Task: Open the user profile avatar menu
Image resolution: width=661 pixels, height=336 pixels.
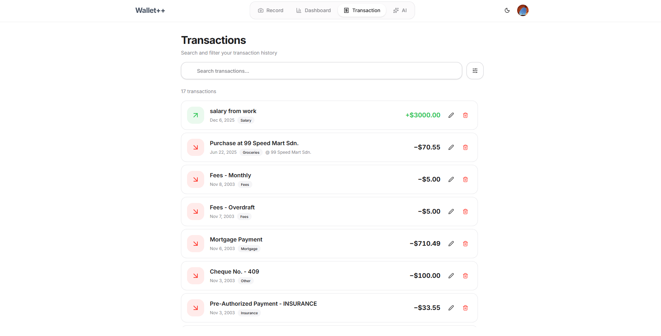Action: pyautogui.click(x=523, y=10)
